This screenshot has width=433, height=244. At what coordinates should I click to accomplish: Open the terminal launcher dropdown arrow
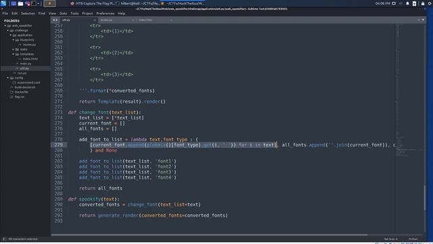click(39, 3)
